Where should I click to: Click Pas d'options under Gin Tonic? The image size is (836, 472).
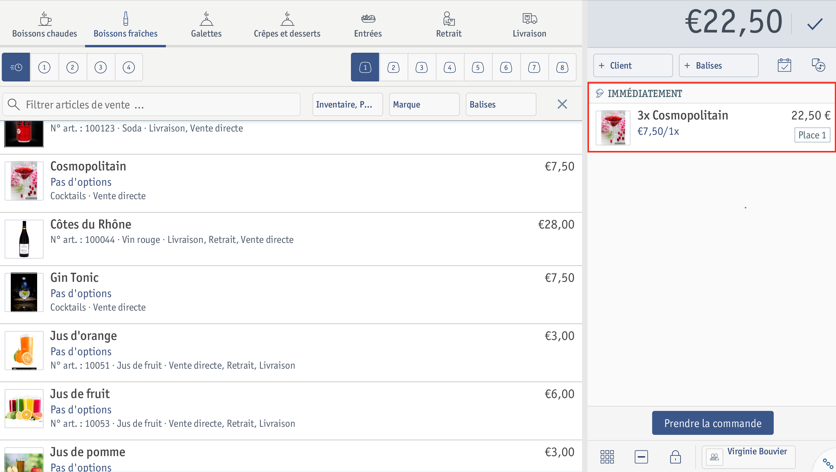[x=81, y=294]
